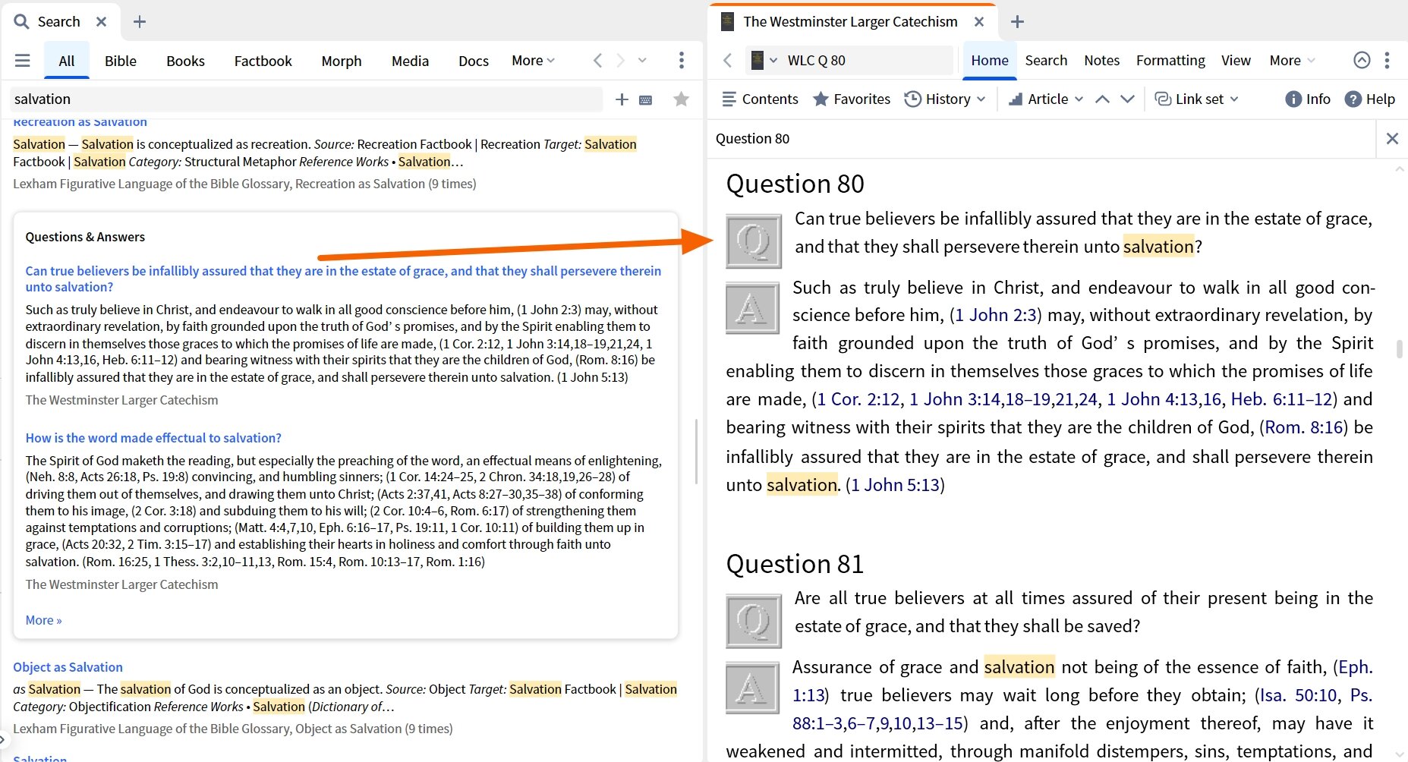The width and height of the screenshot is (1408, 762).
Task: Select the All search tab
Action: (x=67, y=61)
